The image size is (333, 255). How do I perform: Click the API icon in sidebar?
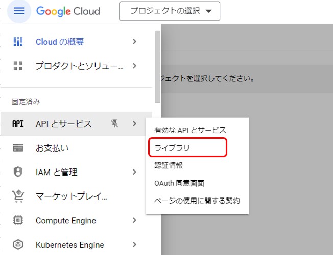pyautogui.click(x=18, y=124)
